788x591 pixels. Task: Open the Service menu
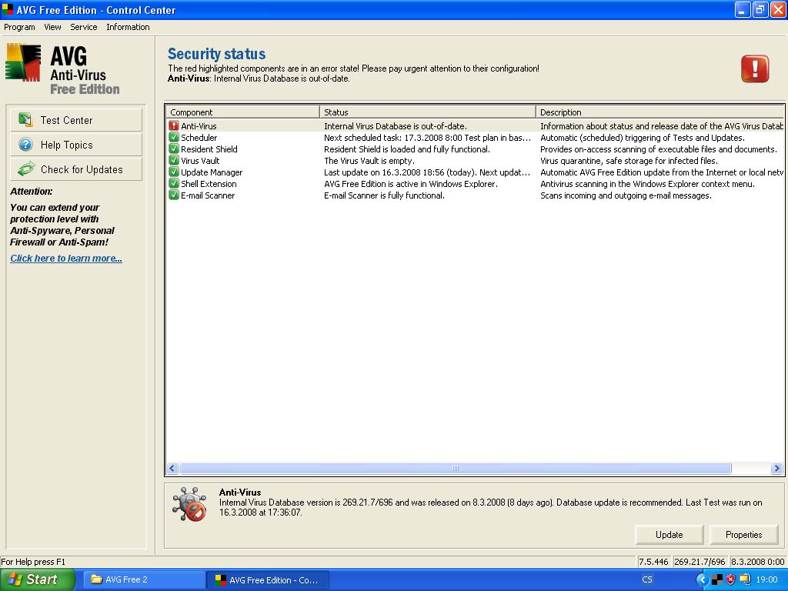pos(83,27)
